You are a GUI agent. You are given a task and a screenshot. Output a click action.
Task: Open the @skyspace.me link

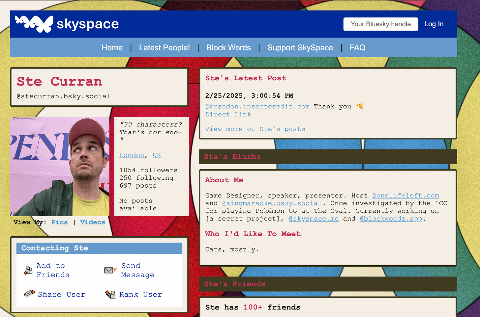coord(314,219)
